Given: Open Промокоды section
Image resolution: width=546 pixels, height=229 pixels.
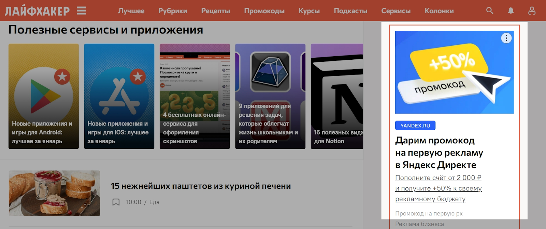Looking at the screenshot, I should coord(264,11).
